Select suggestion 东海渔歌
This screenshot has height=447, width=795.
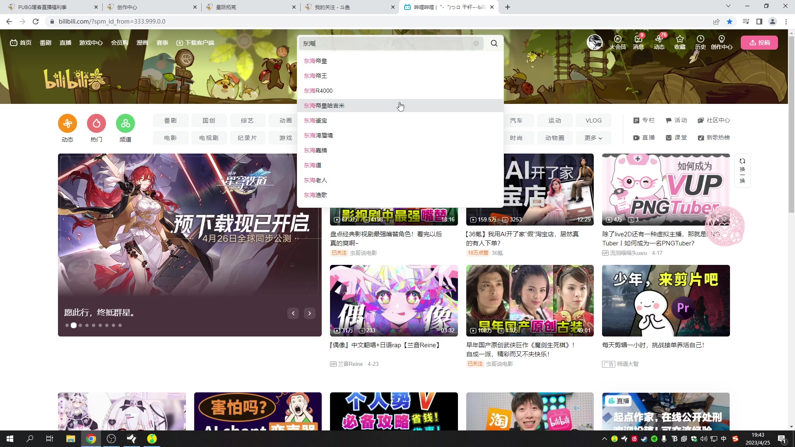pyautogui.click(x=400, y=195)
